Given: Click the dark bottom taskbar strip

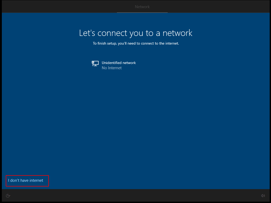Looking at the screenshot, I should 135,196.
